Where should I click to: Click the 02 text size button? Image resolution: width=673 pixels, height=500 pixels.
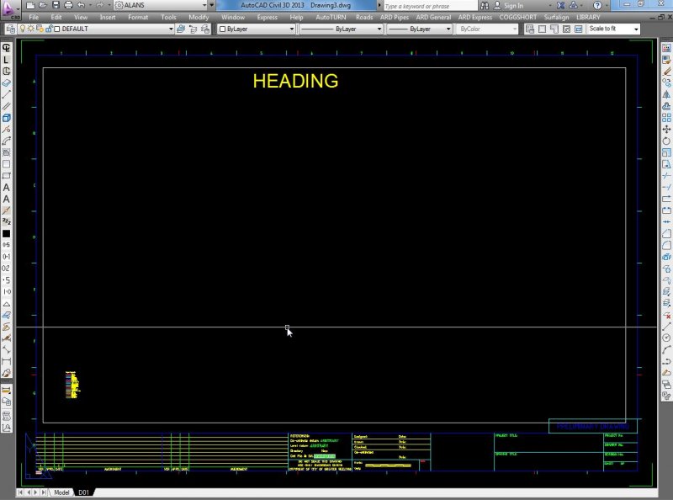pyautogui.click(x=6, y=268)
